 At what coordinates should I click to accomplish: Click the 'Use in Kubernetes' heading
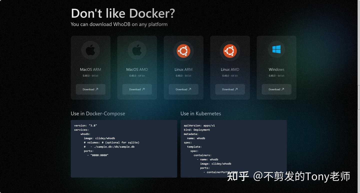(201, 113)
